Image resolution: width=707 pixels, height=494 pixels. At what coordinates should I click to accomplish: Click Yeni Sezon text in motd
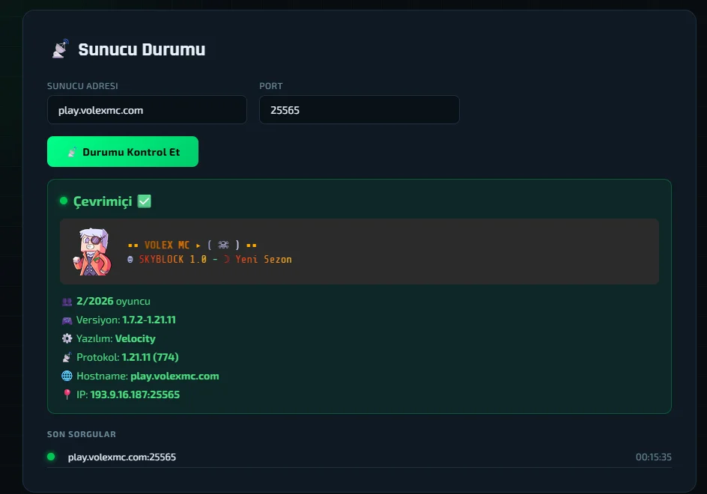pos(264,259)
